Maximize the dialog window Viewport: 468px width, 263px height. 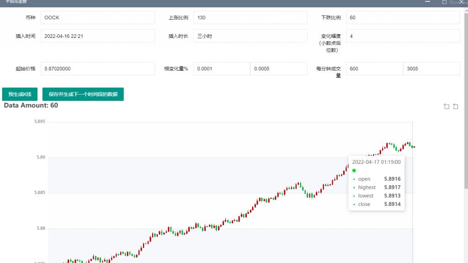(444, 2)
